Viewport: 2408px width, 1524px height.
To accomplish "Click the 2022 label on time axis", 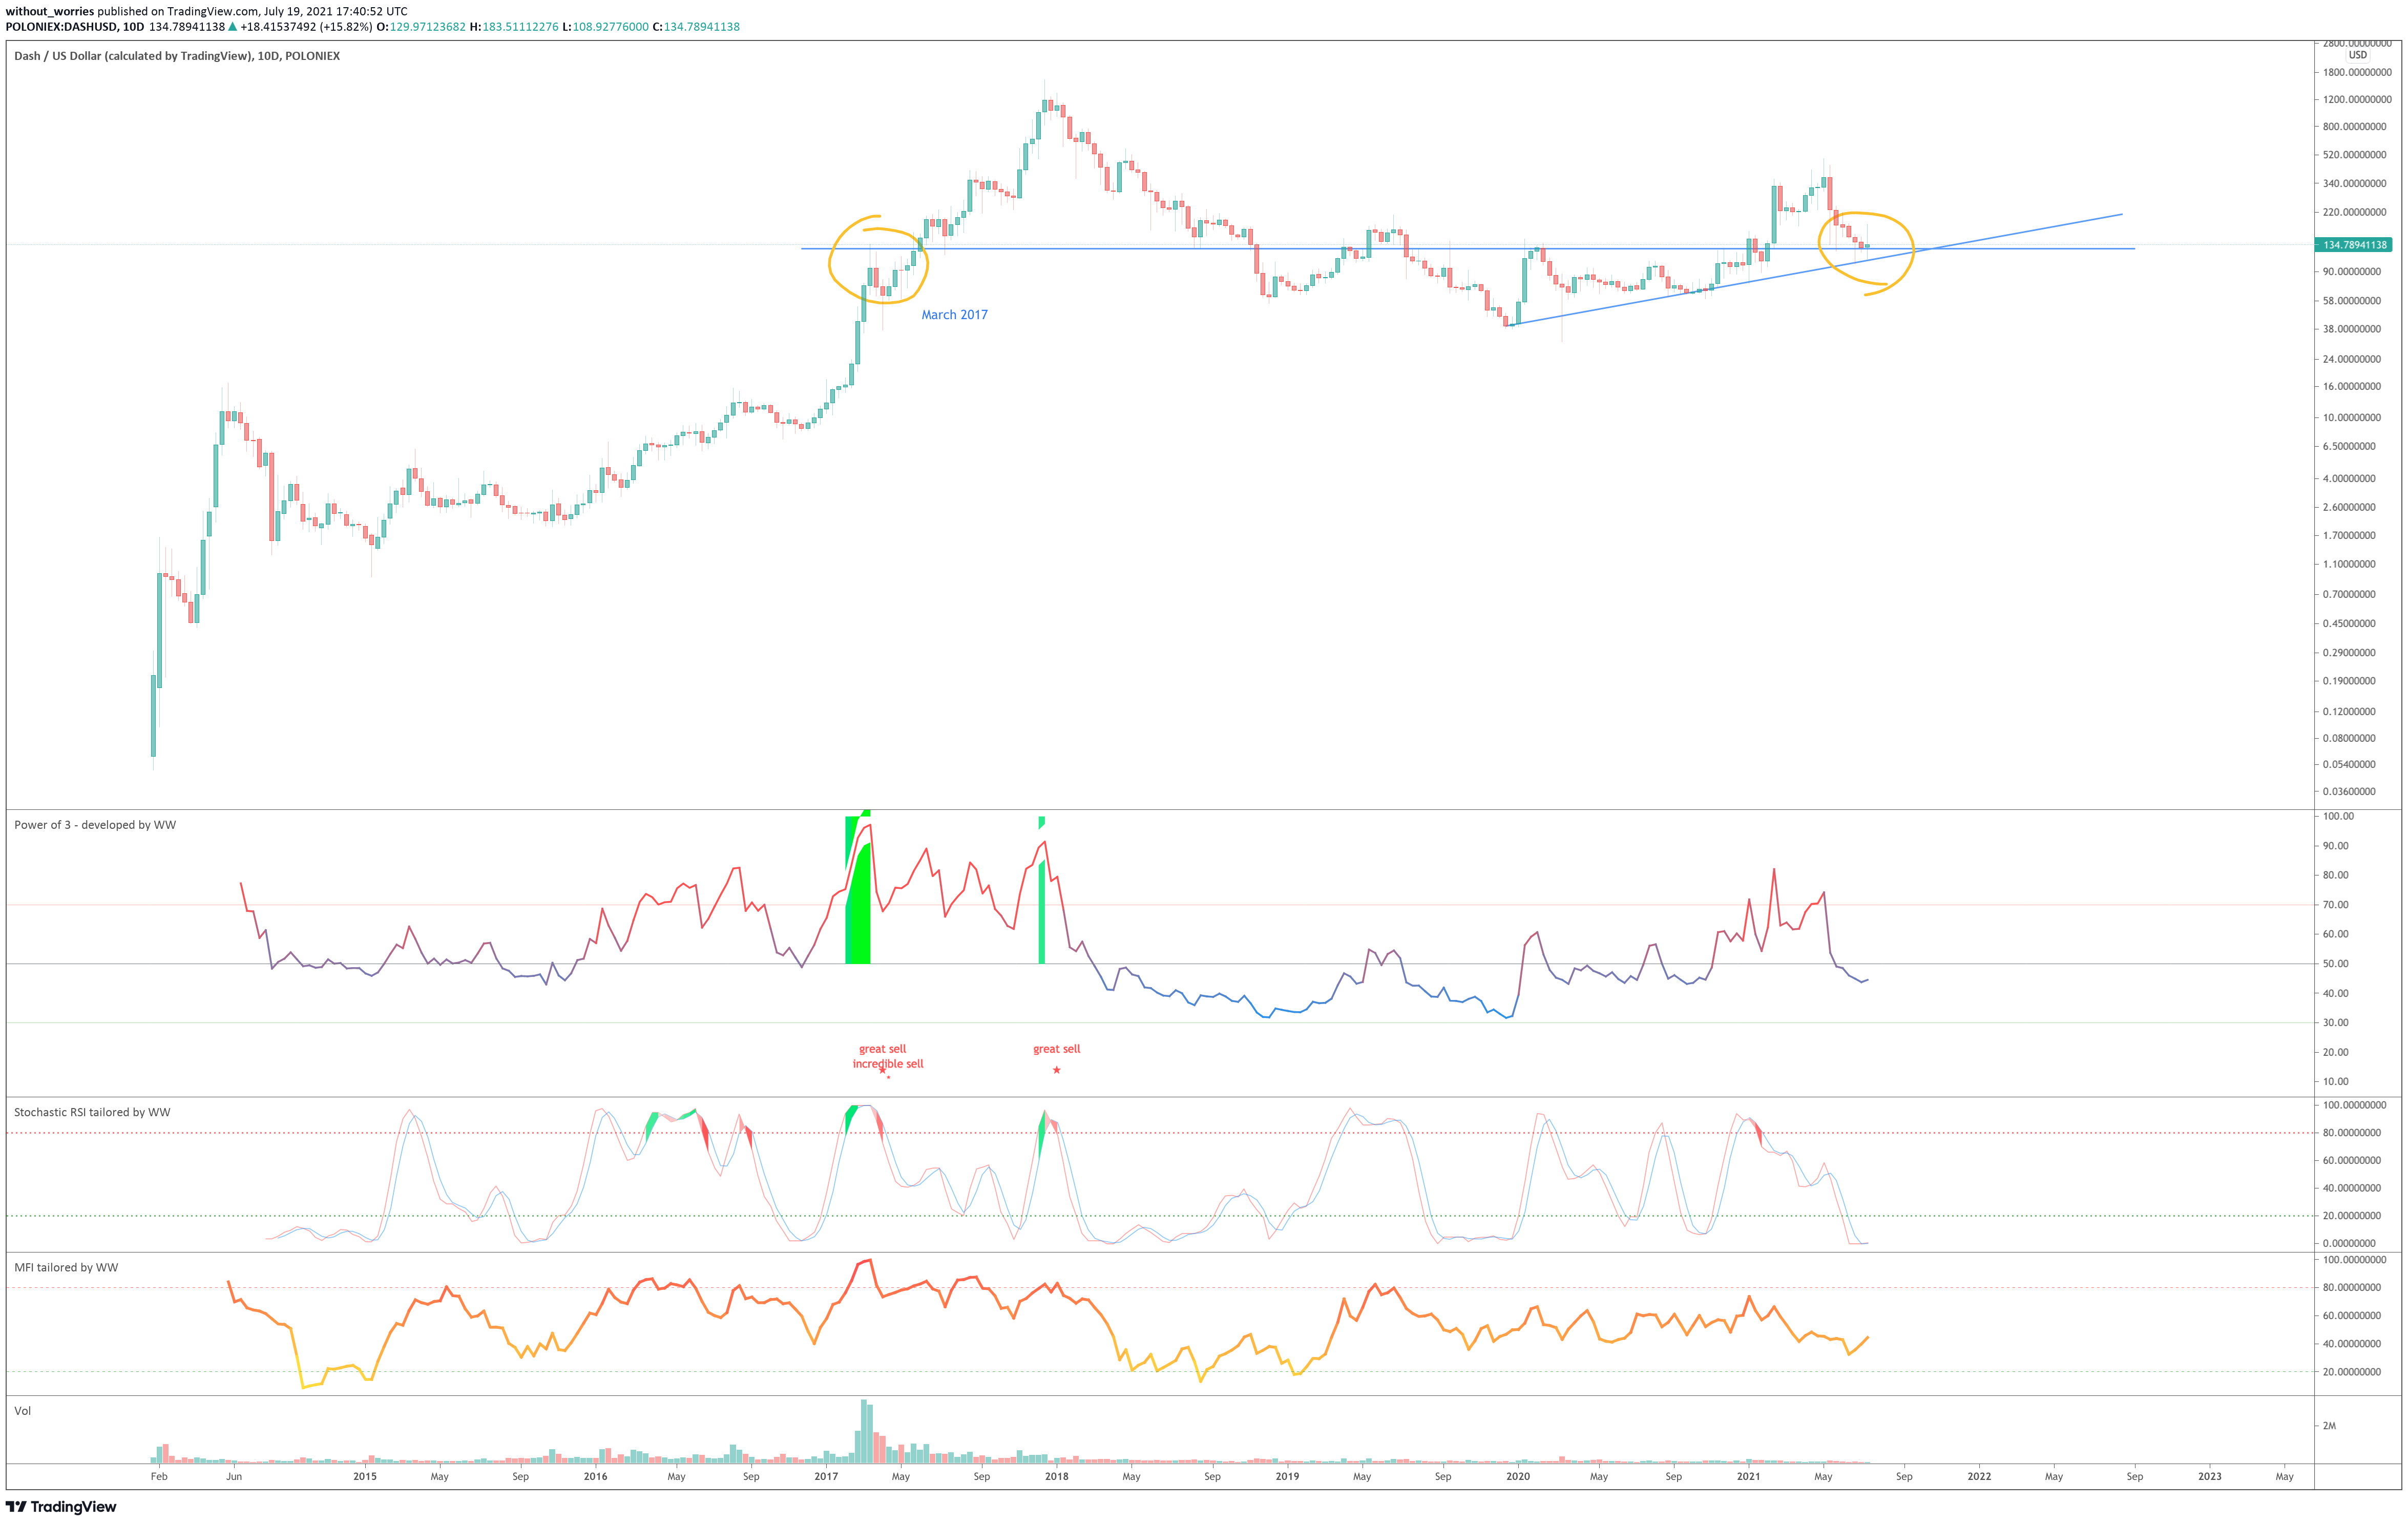I will click(x=1979, y=1476).
